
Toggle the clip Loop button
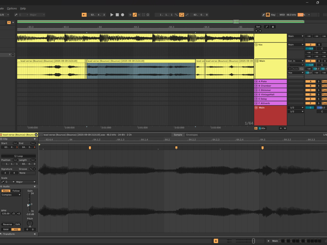[19, 156]
